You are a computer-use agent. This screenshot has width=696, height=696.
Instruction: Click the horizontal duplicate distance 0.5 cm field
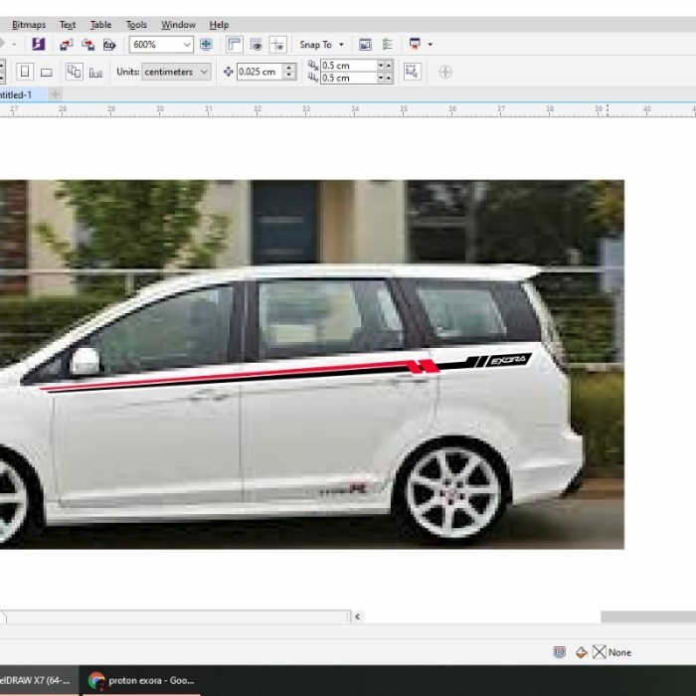348,66
